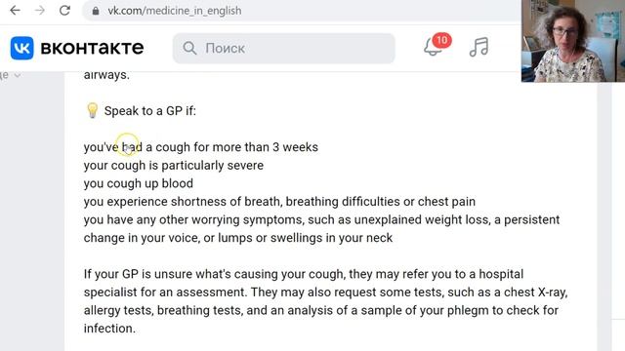Click the magnifier icon in search
The height and width of the screenshot is (351, 625).
click(x=189, y=48)
